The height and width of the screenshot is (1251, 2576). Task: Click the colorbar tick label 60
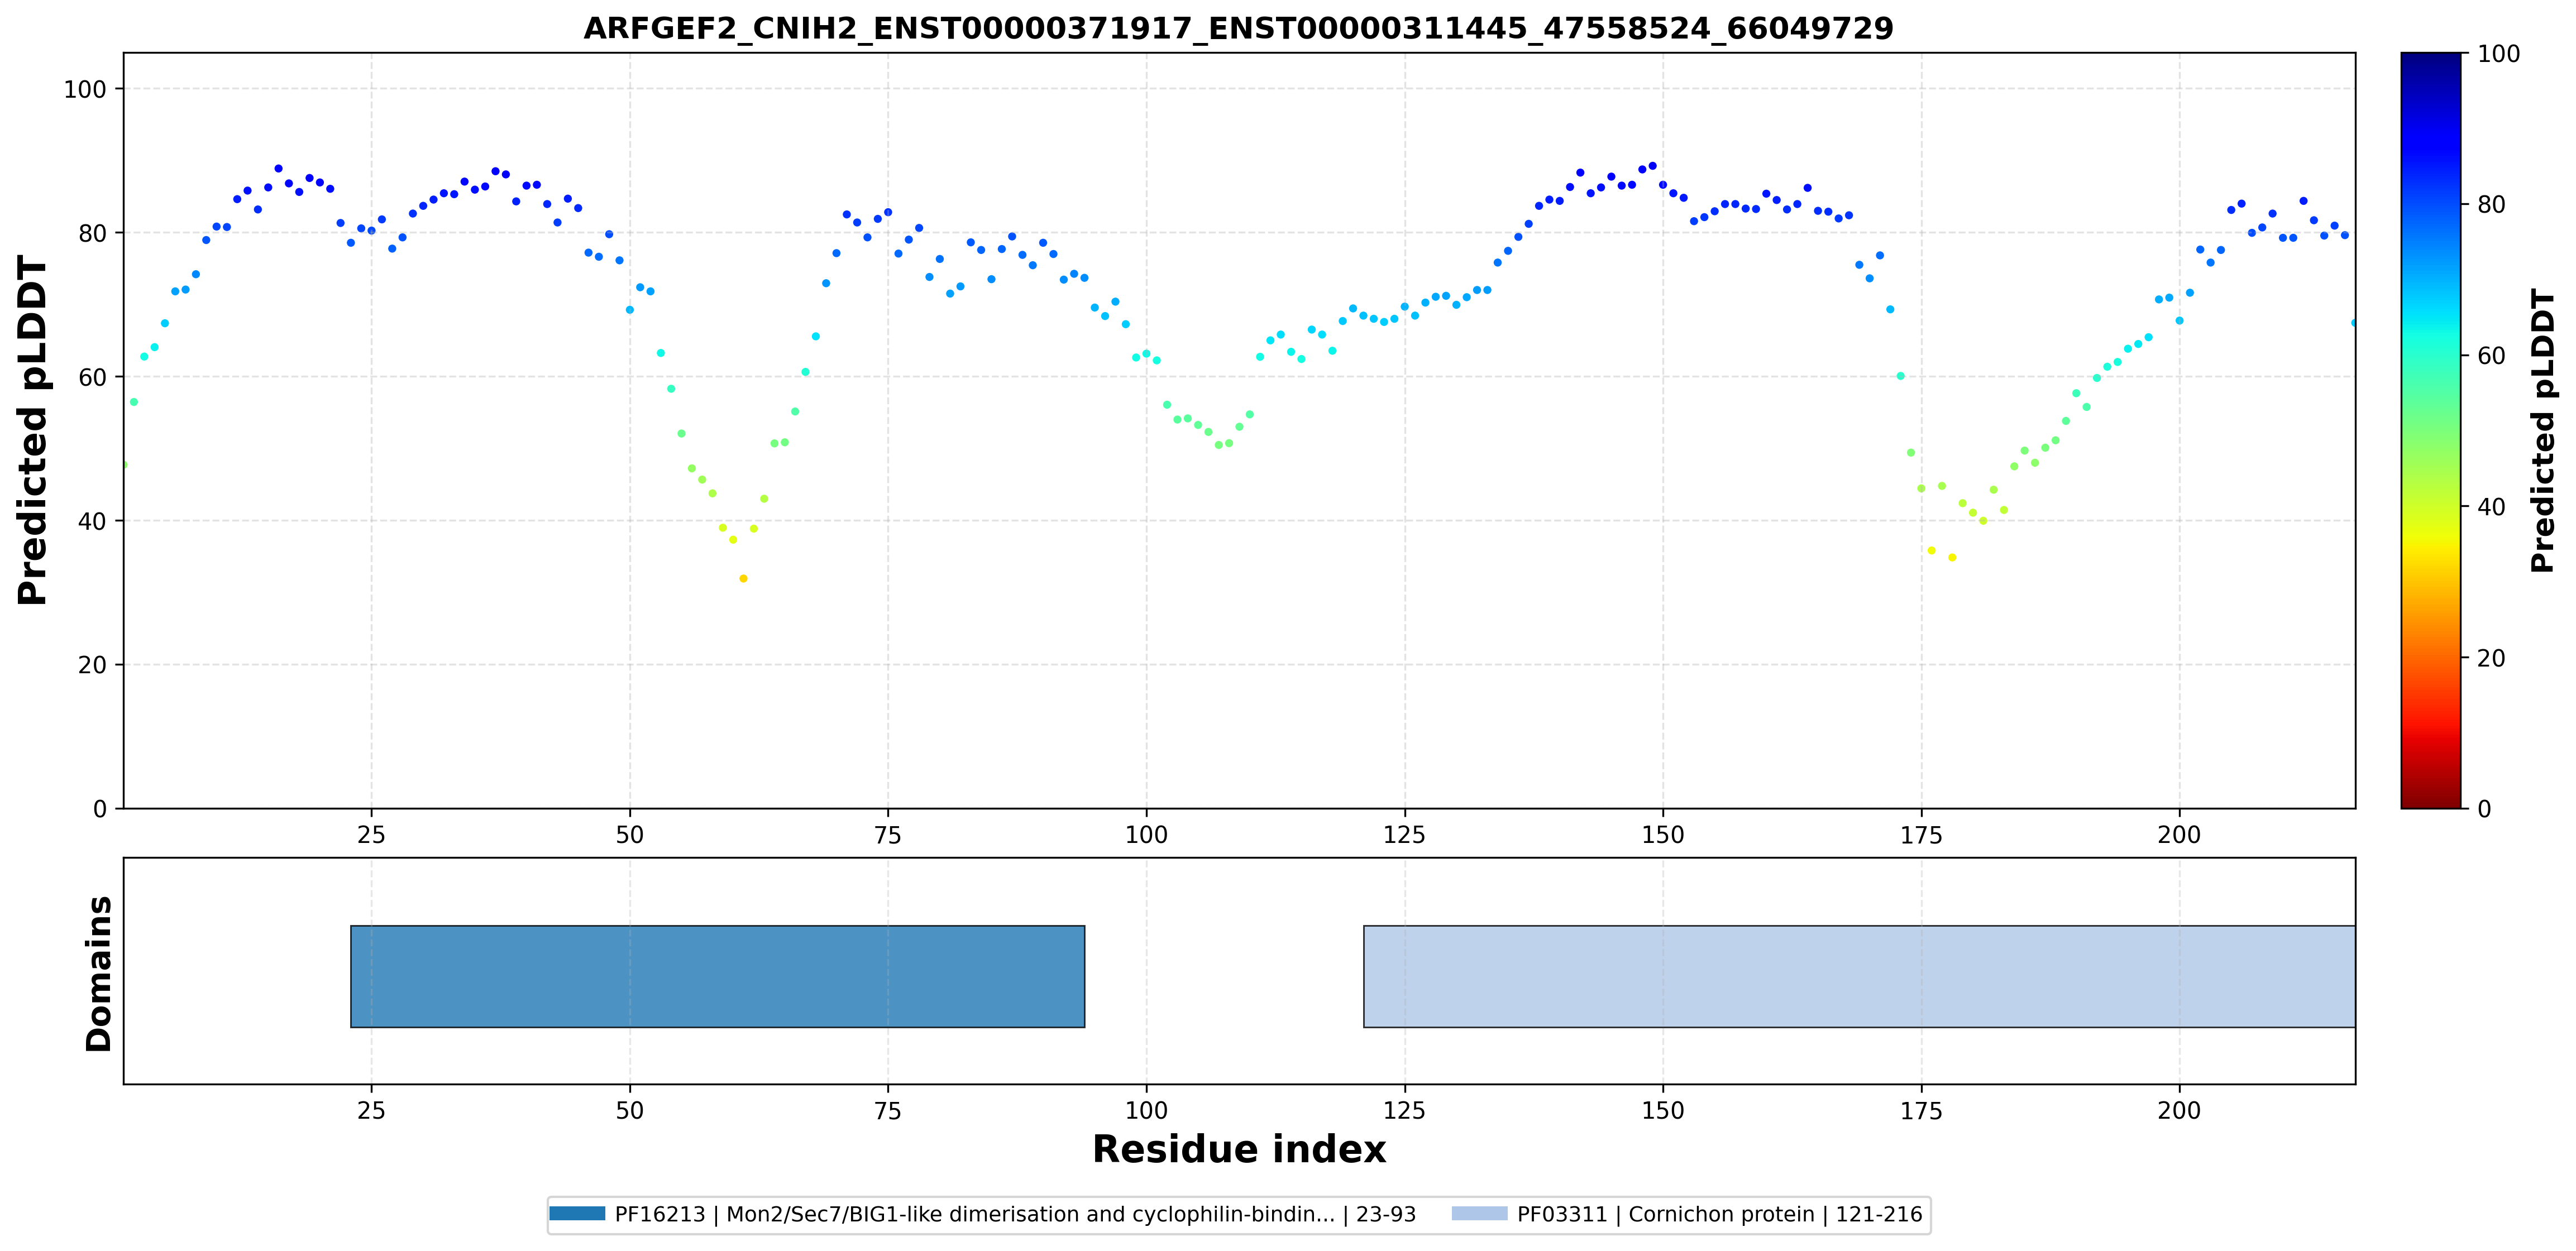pyautogui.click(x=2491, y=356)
